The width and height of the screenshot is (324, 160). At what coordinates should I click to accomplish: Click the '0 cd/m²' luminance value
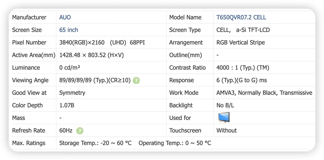pos(70,68)
